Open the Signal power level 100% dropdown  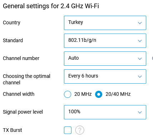(105, 112)
